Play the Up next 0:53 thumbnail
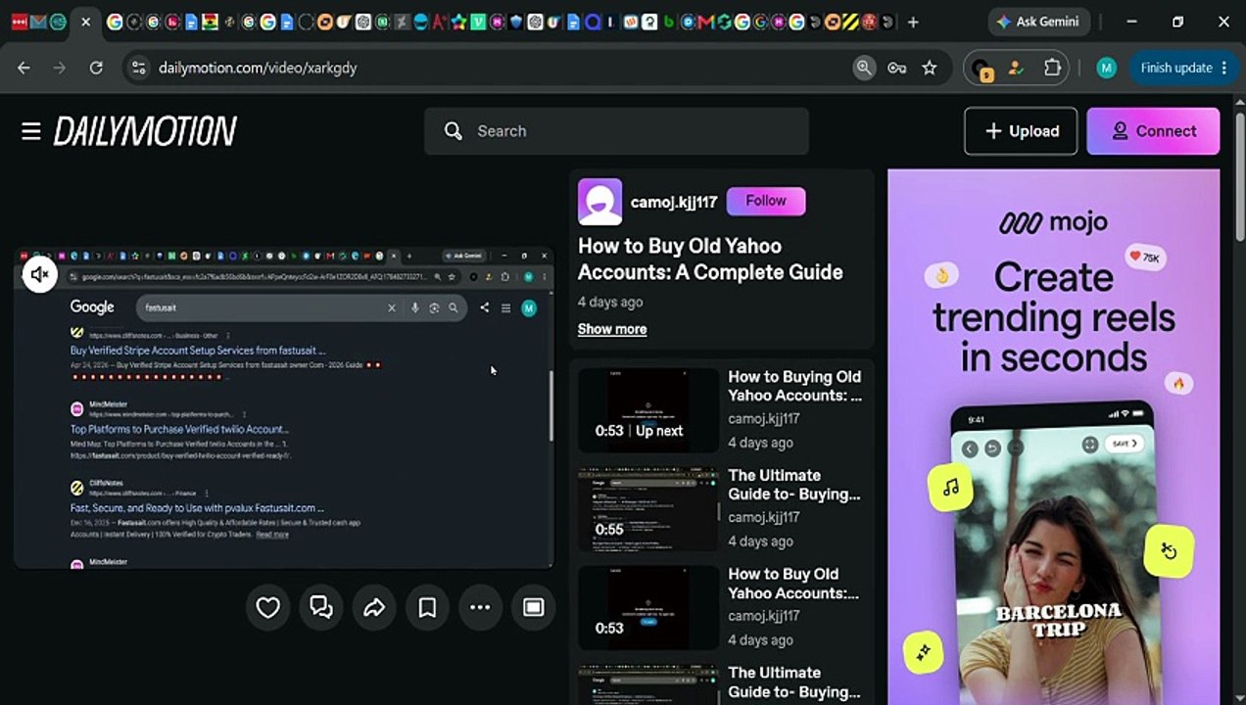 coord(648,410)
